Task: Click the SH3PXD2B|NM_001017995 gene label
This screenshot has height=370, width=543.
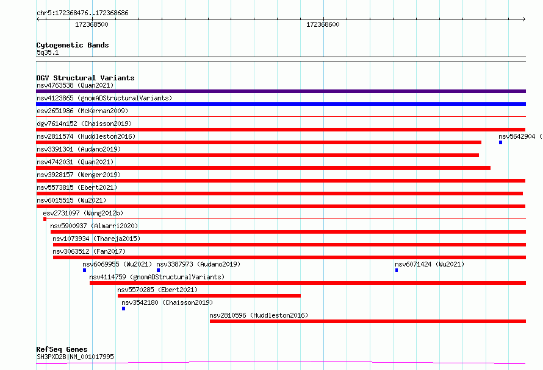Action: pyautogui.click(x=75, y=357)
